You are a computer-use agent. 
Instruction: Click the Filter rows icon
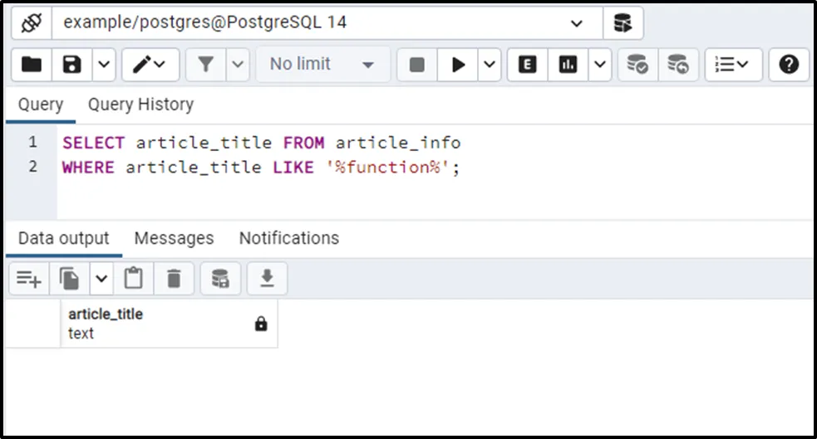coord(205,65)
